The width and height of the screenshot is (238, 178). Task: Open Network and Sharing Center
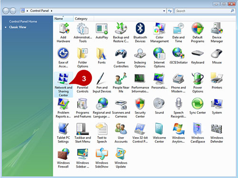pyautogui.click(x=63, y=85)
